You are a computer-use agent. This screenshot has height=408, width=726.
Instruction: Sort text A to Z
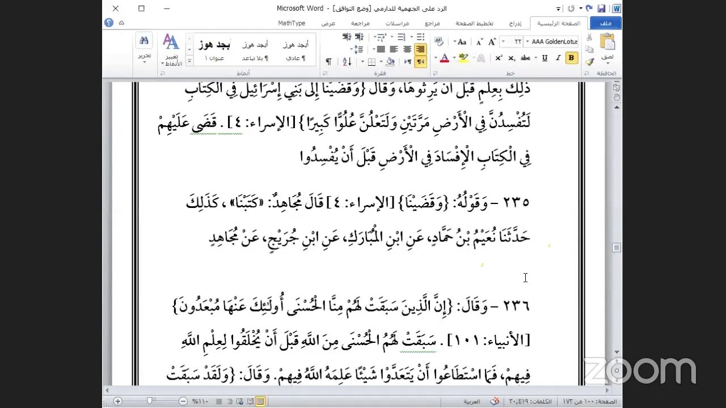point(347,62)
